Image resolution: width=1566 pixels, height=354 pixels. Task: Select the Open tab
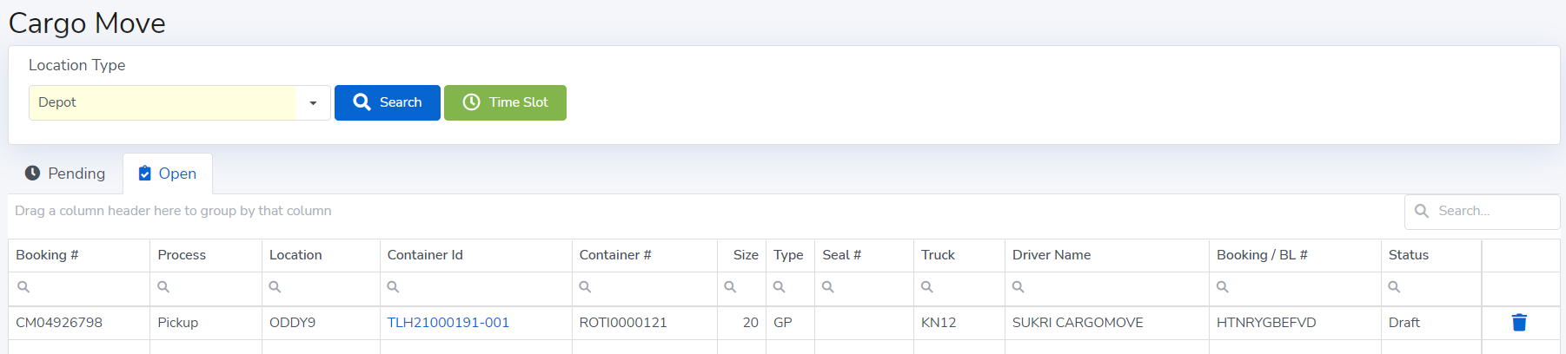(x=168, y=174)
